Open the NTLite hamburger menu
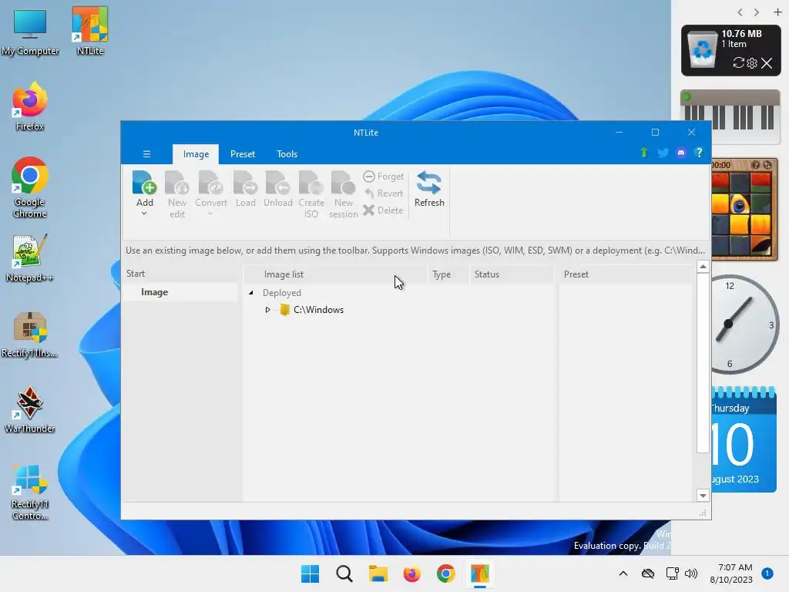The width and height of the screenshot is (789, 592). click(x=146, y=154)
